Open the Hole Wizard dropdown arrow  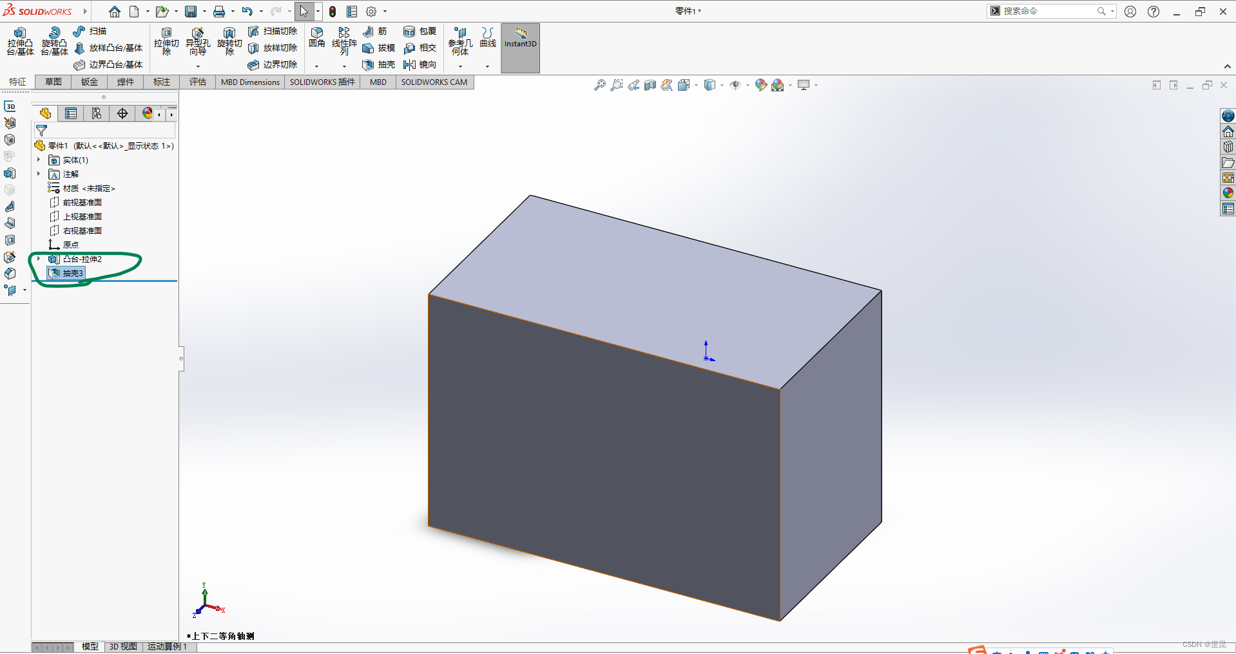pos(198,66)
